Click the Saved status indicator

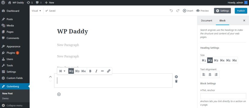[x=50, y=11]
